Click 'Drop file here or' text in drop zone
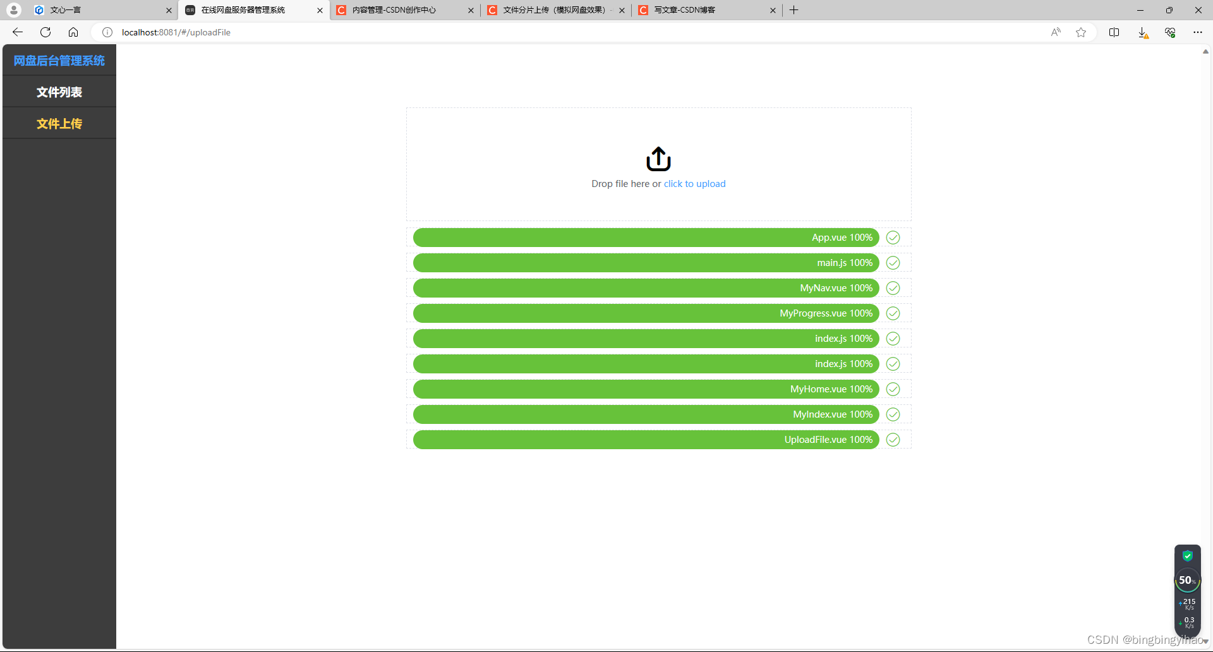 626,184
